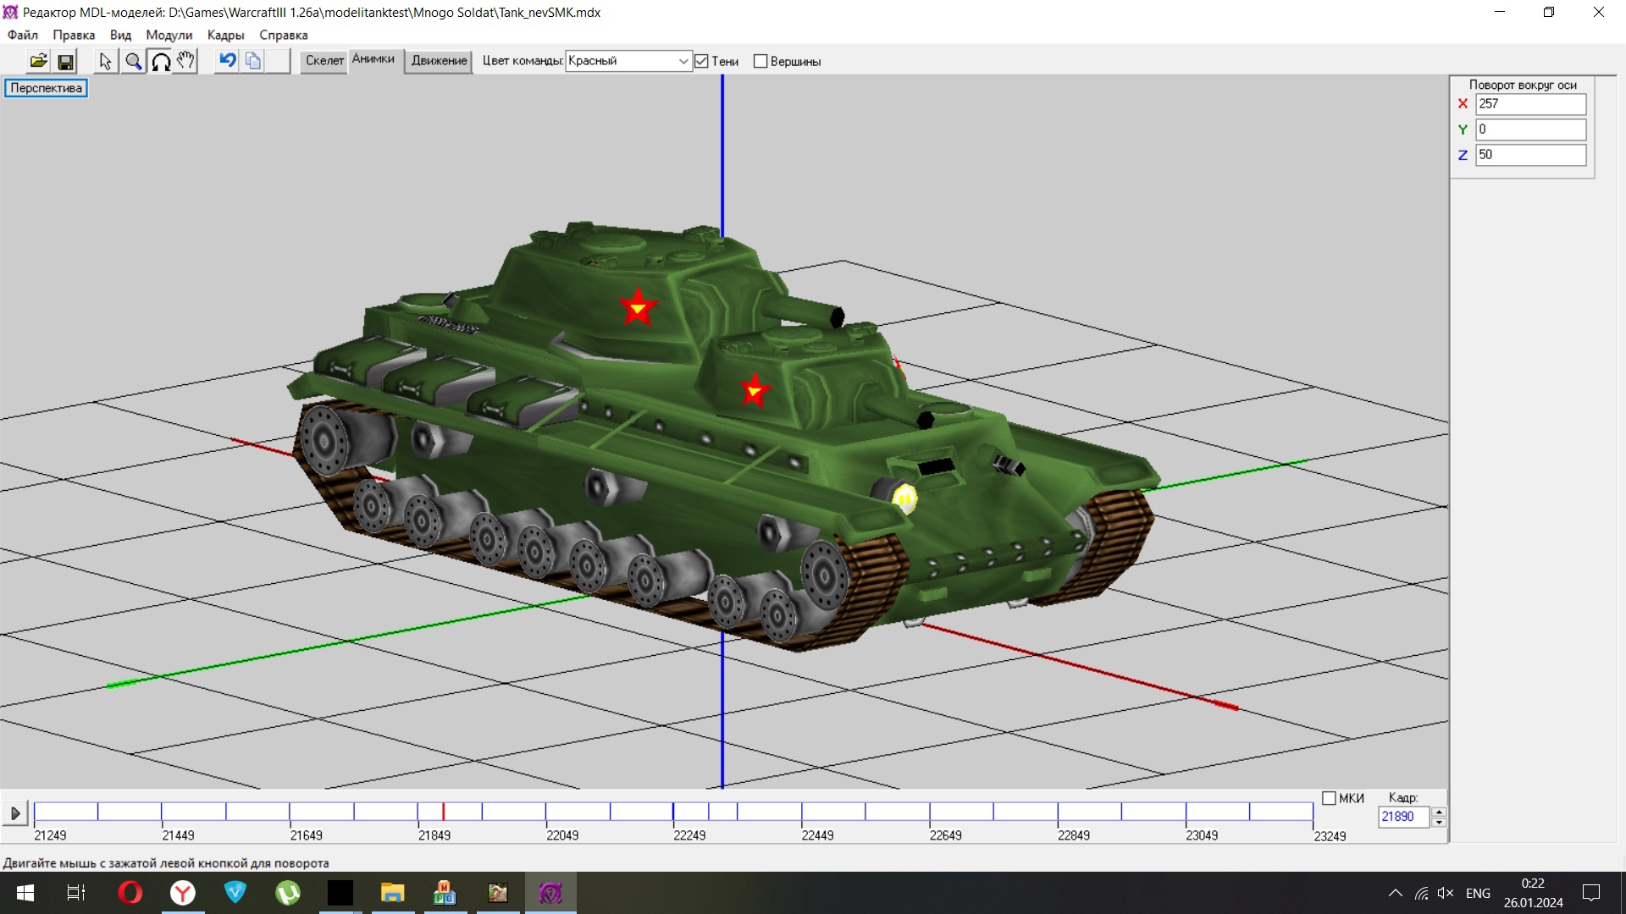Increase frame number with stepper up arrow
Image resolution: width=1626 pixels, height=914 pixels.
point(1439,812)
